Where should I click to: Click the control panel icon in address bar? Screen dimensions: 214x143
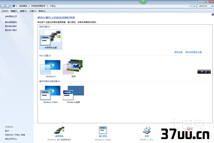pyautogui.click(x=14, y=6)
